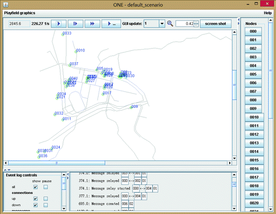This screenshot has width=276, height=214.
Task: Select node o07 in Nodes list
Action: coord(253,91)
